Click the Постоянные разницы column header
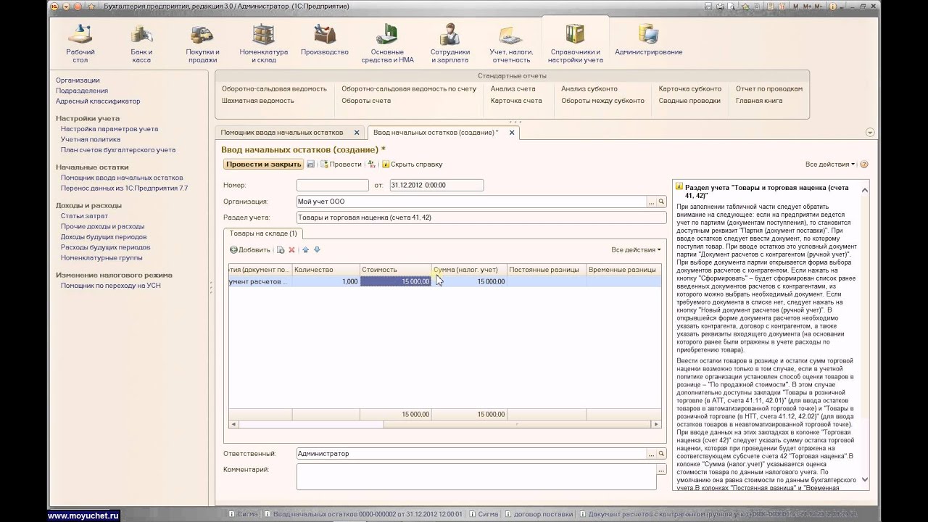928x522 pixels. [x=547, y=270]
